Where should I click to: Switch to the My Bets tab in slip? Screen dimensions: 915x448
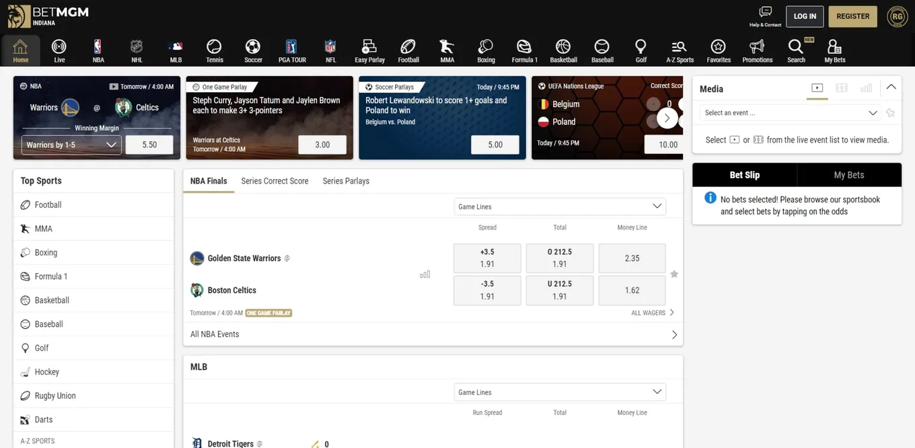[x=849, y=175]
